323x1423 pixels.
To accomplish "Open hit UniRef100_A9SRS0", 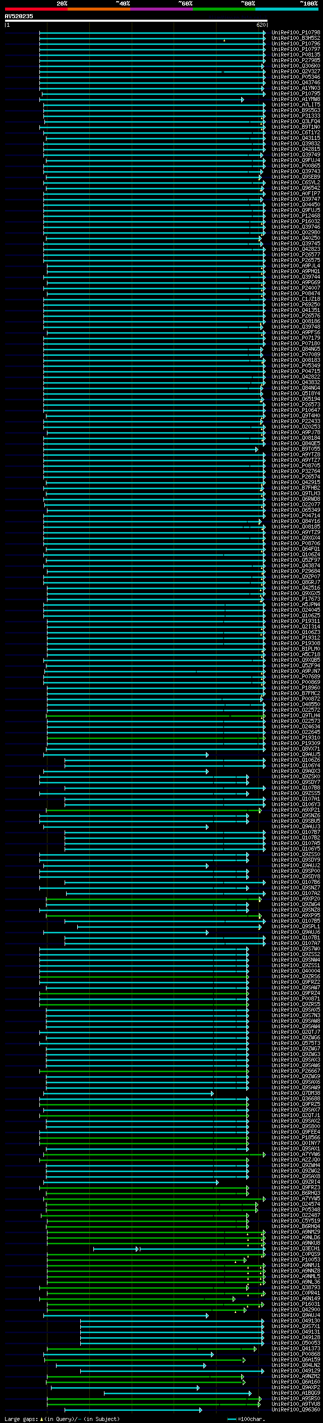I will (296, 1399).
